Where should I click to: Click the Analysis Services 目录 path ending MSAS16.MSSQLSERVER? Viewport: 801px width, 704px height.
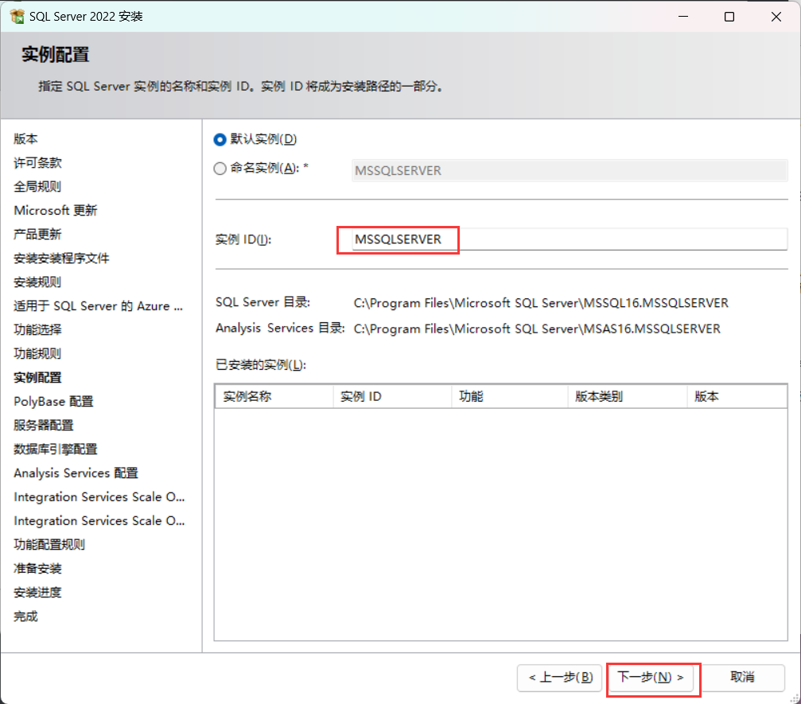click(x=537, y=329)
